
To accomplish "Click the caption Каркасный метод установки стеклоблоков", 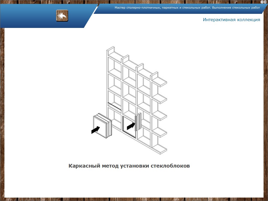I will (x=129, y=166).
